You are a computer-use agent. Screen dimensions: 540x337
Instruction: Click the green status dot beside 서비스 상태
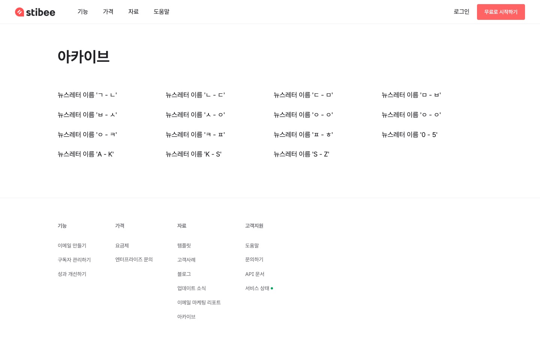(272, 288)
